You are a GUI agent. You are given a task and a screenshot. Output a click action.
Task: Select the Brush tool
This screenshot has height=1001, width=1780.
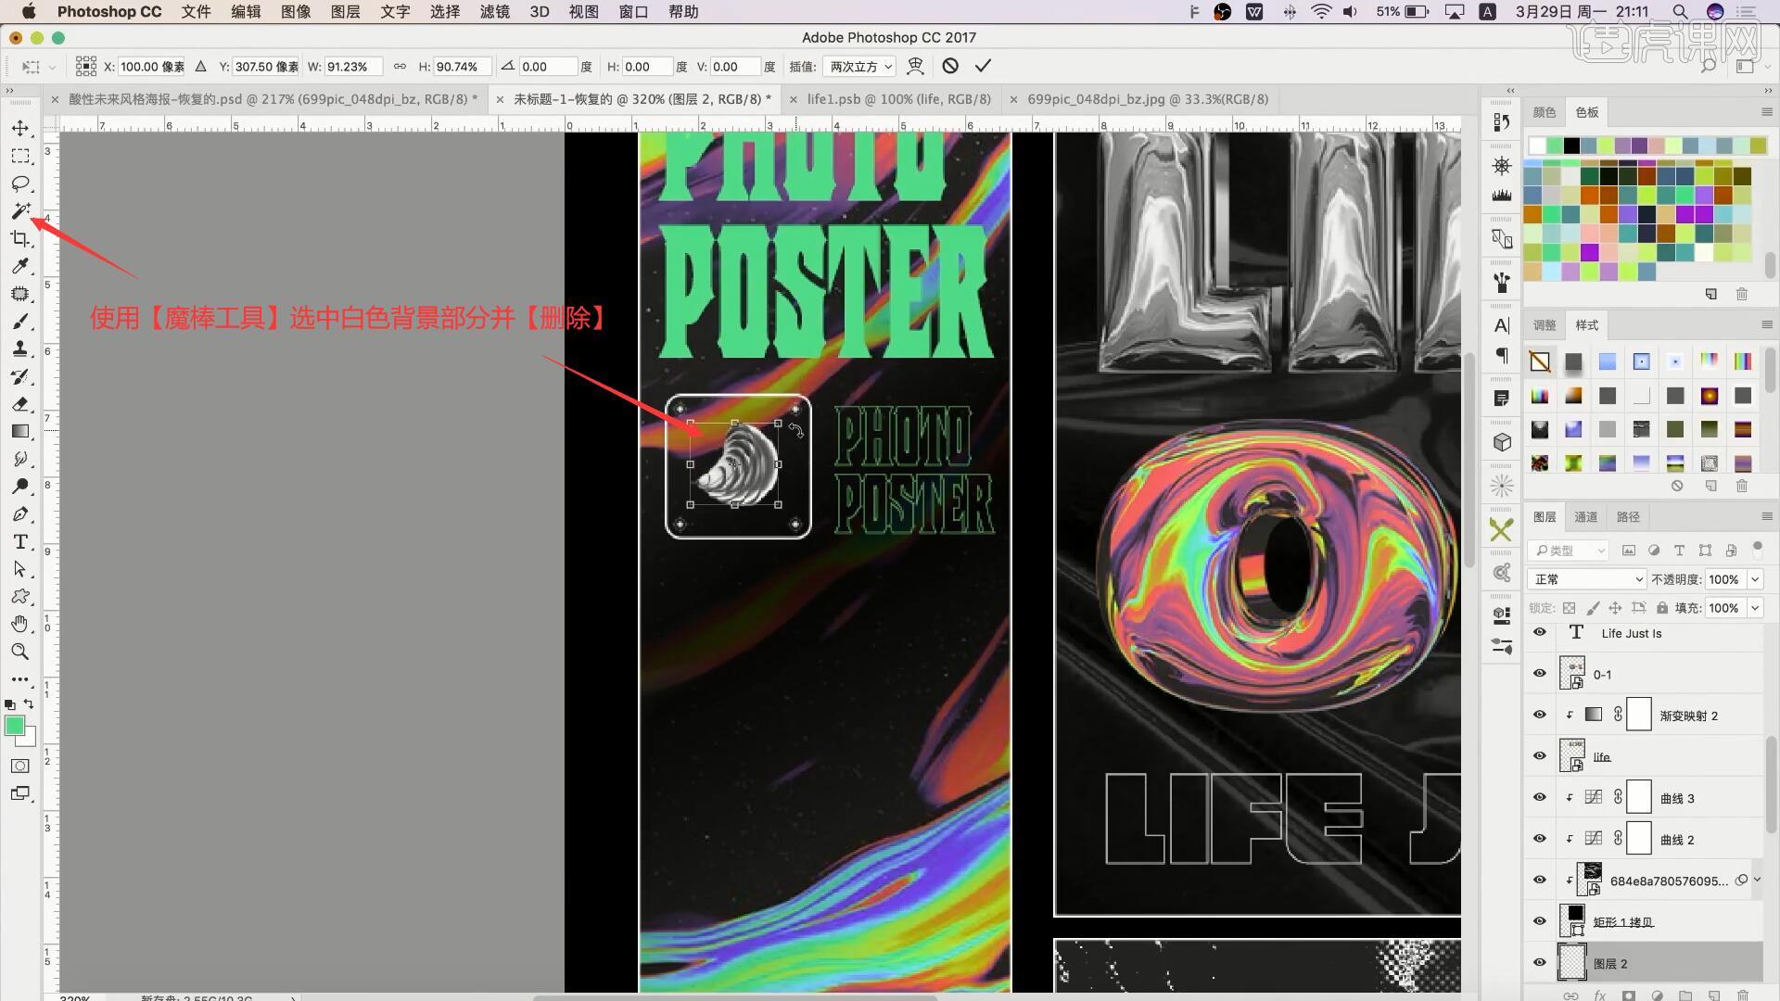pos(20,322)
